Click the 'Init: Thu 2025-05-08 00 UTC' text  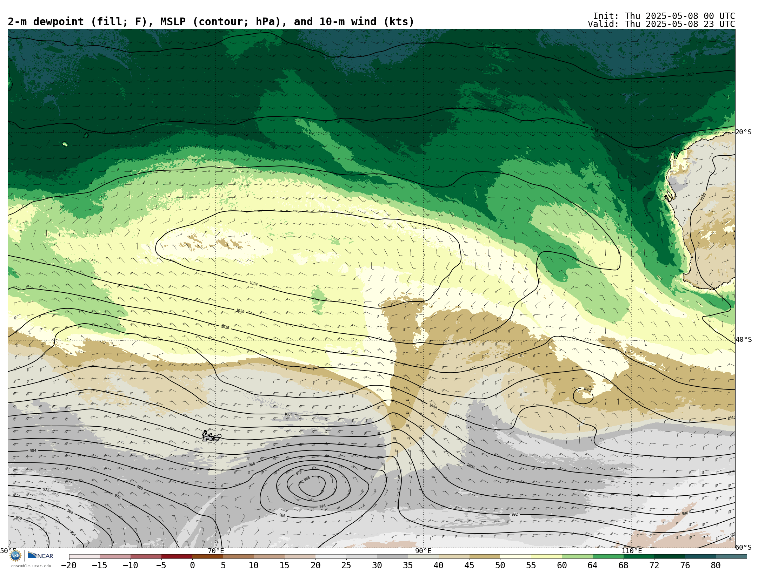tap(664, 16)
